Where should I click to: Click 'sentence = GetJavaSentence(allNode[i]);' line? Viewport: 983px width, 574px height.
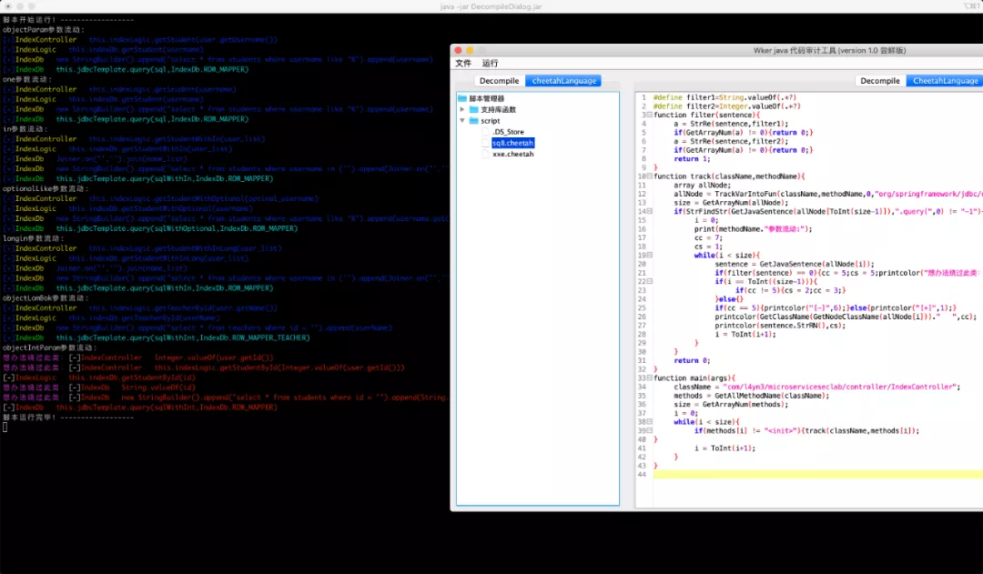click(x=795, y=264)
